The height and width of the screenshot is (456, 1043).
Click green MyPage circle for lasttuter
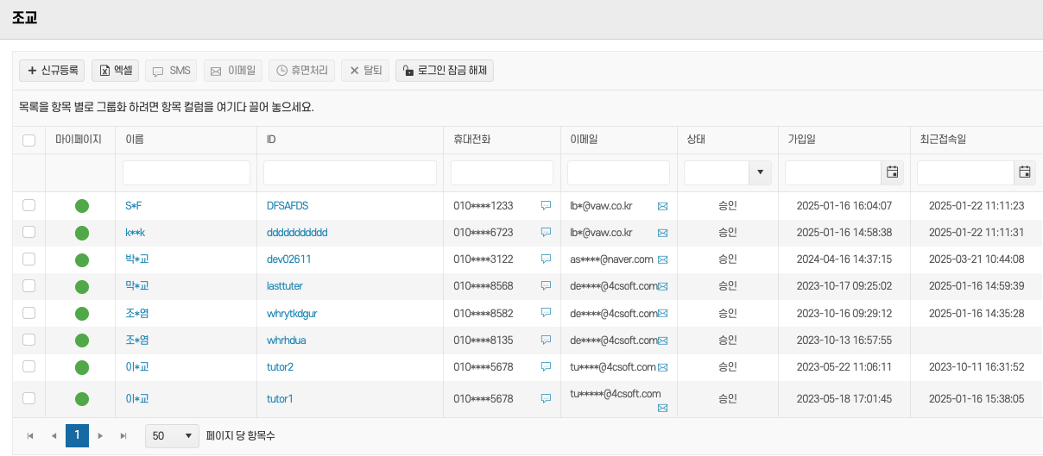pos(82,286)
